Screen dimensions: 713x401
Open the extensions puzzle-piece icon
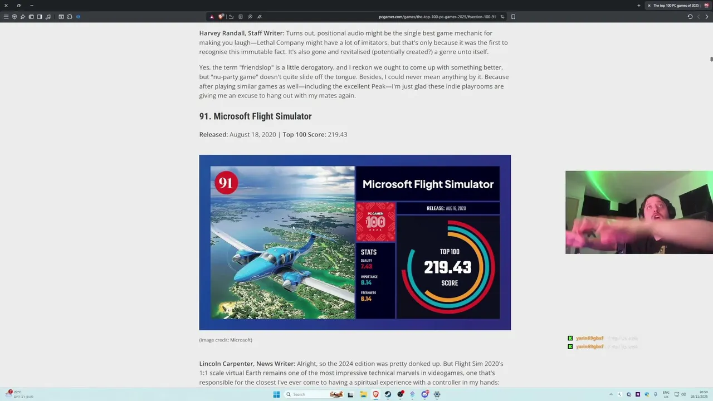[70, 17]
